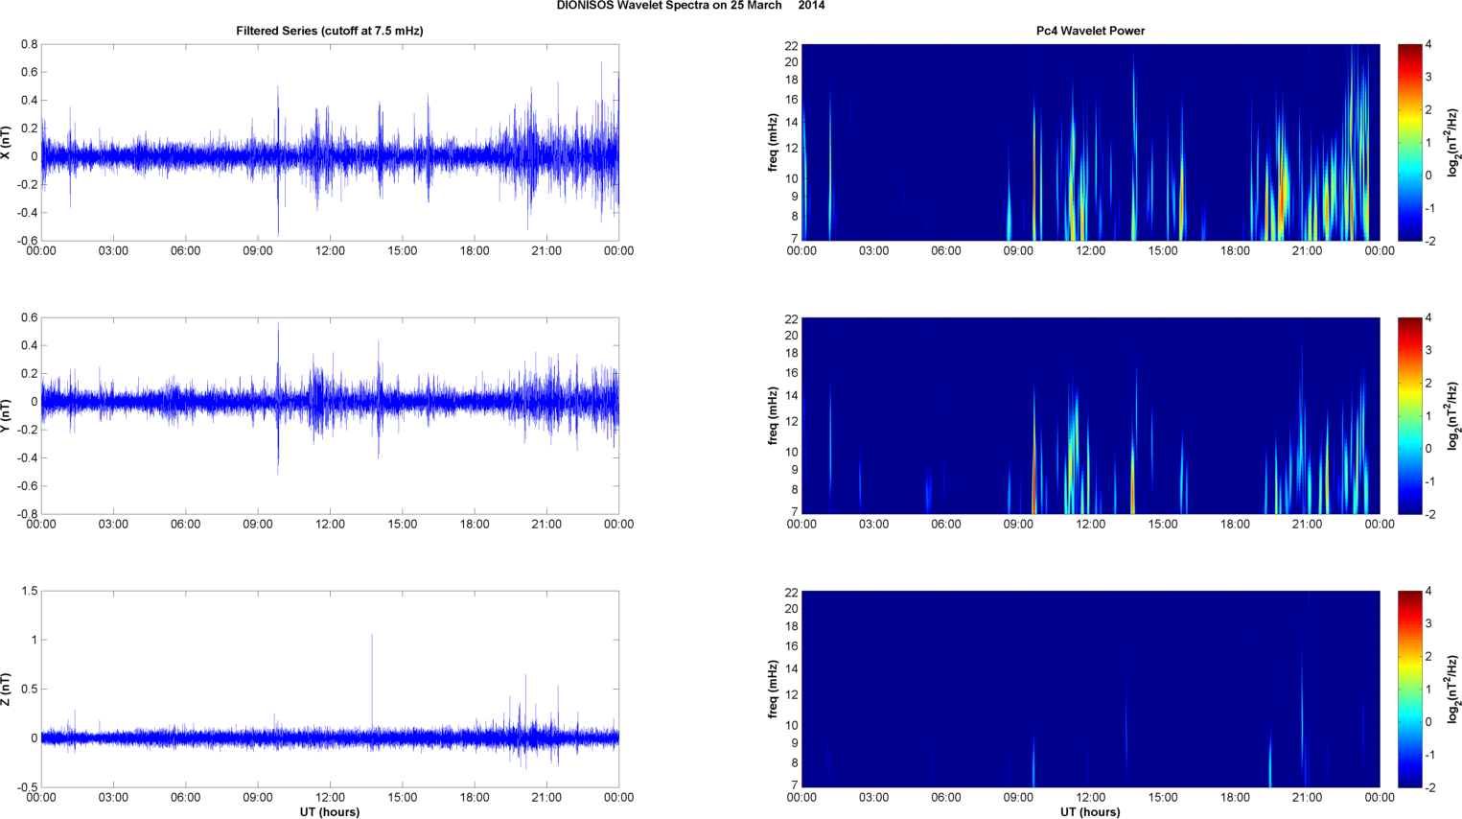Click the 4 value on the top colorbar
Screen dimensions: 1462x819
[x=1428, y=45]
